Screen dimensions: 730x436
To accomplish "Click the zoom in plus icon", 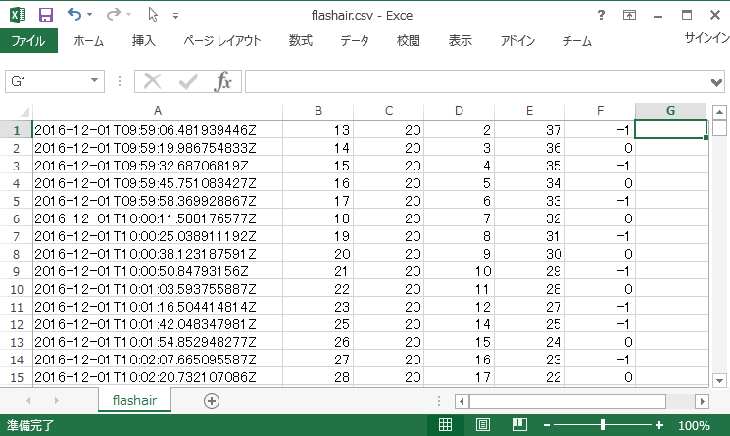I will click(659, 425).
